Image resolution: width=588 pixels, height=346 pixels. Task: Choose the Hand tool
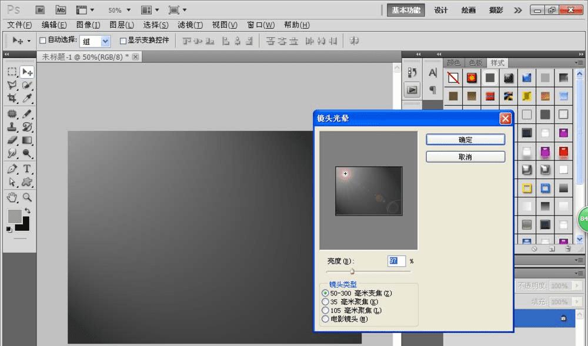point(12,197)
